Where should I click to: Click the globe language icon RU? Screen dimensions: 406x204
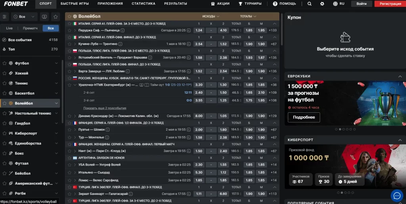pos(339,4)
